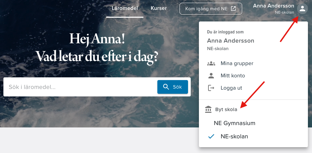The width and height of the screenshot is (312, 153).
Task: Focus the Sök i läromedel search field
Action: point(80,87)
